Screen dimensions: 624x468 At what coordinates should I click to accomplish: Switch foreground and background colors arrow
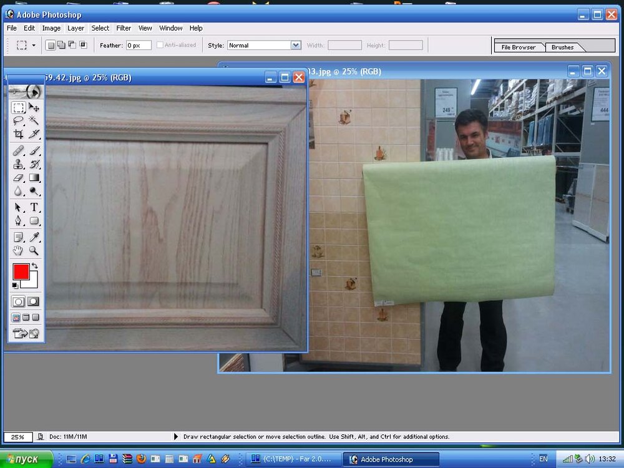(34, 266)
